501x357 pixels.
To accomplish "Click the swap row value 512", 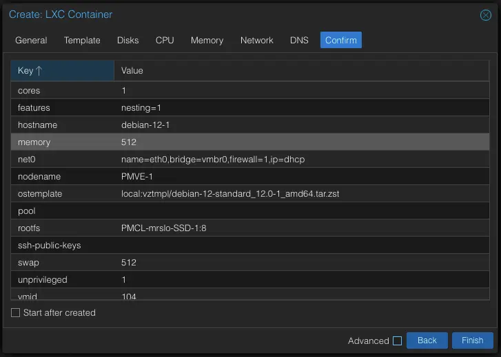I will 129,263.
